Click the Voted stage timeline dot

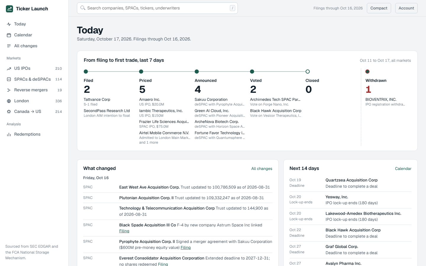click(x=252, y=72)
